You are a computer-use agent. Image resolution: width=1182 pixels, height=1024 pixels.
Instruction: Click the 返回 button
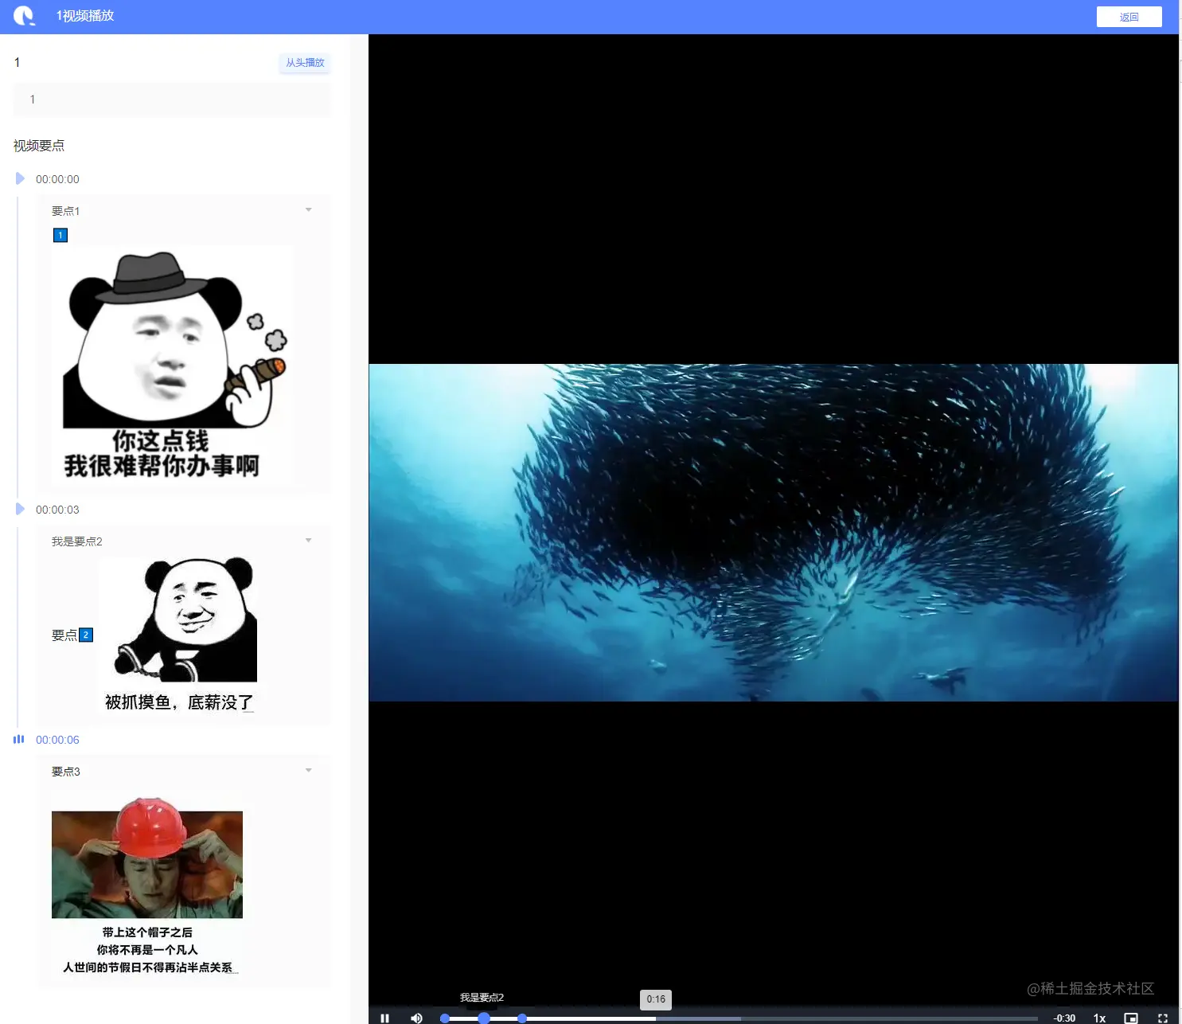pos(1129,17)
